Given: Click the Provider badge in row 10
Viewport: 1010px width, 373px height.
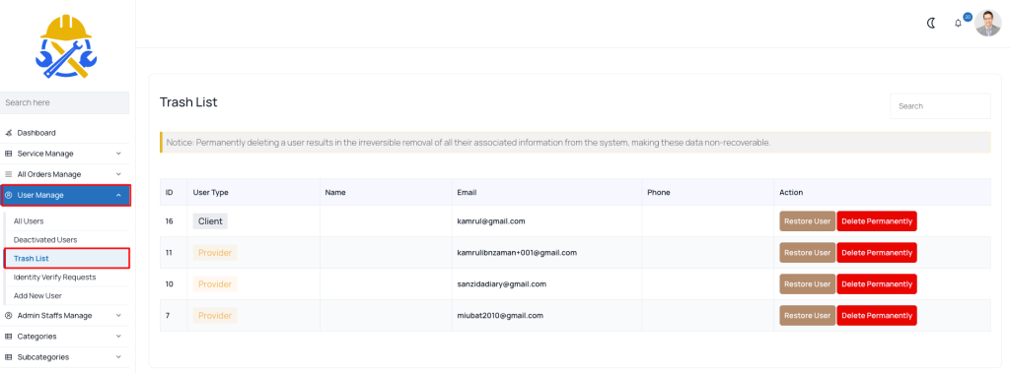Looking at the screenshot, I should pyautogui.click(x=214, y=284).
